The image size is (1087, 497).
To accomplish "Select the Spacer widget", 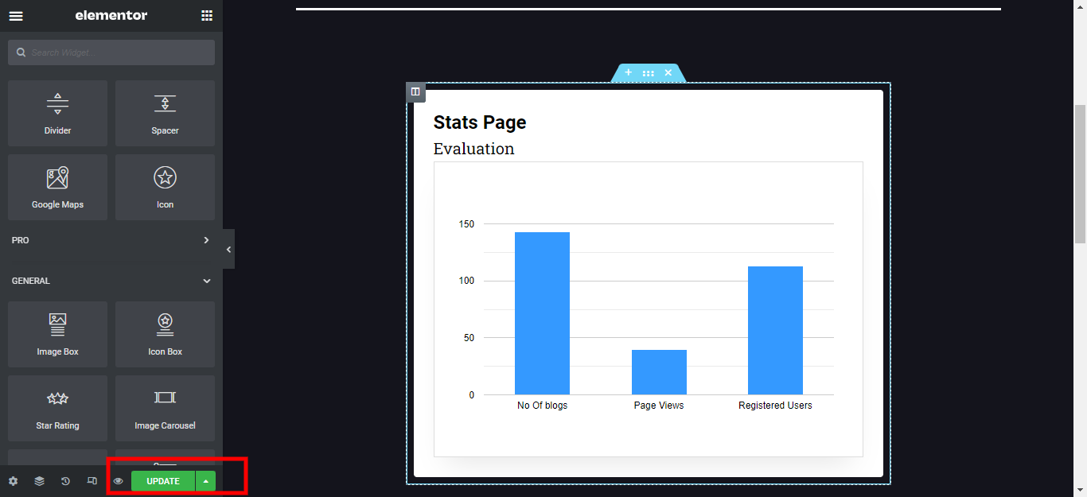I will [165, 113].
